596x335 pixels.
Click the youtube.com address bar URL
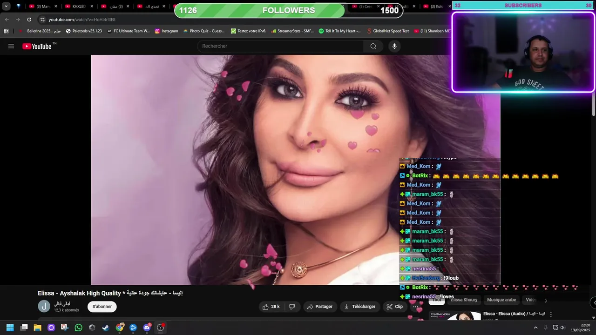click(x=82, y=20)
